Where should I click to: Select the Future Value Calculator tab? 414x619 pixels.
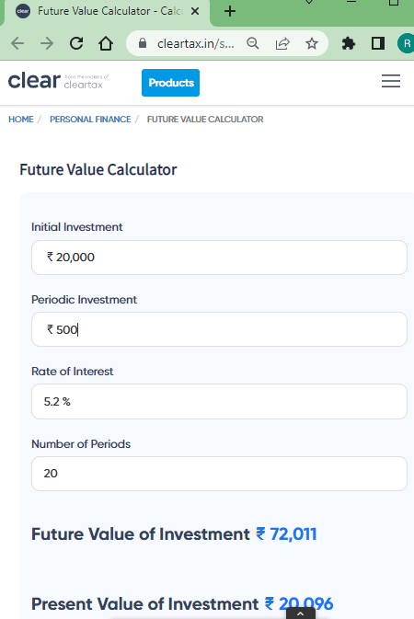tap(107, 12)
